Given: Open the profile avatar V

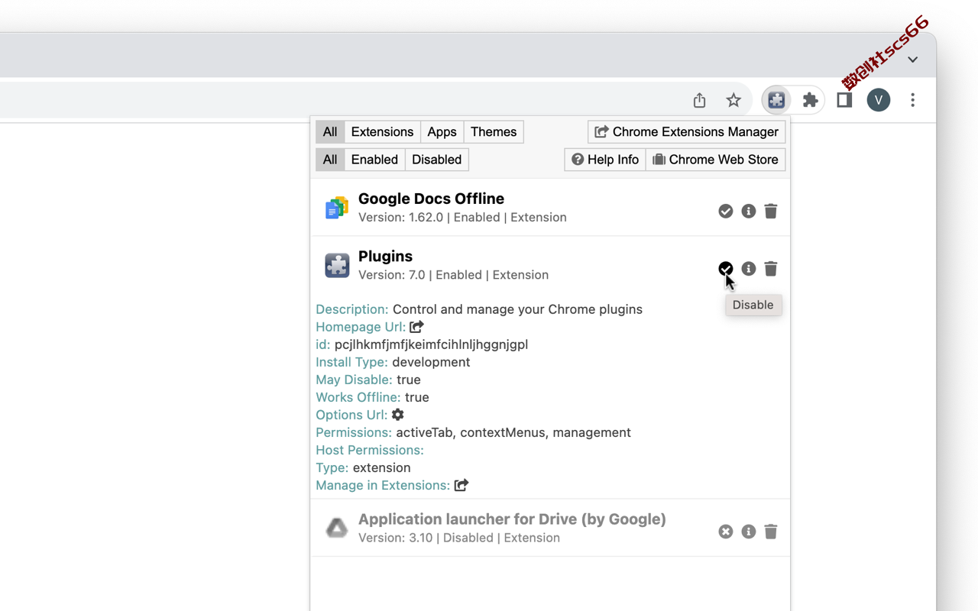Looking at the screenshot, I should (x=879, y=100).
